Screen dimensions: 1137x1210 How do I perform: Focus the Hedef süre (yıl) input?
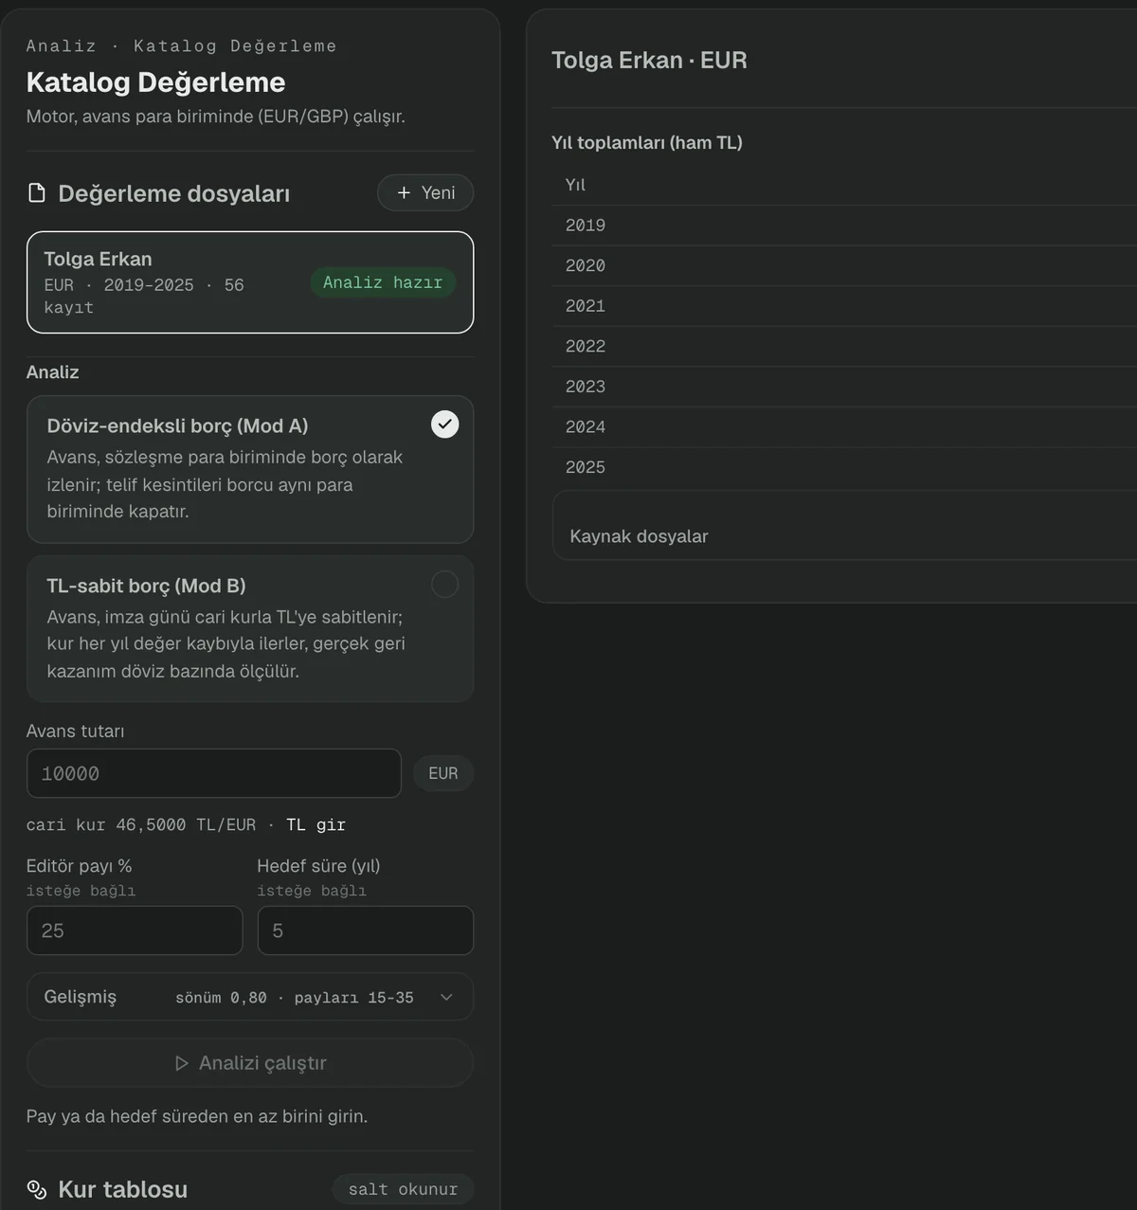coord(366,930)
